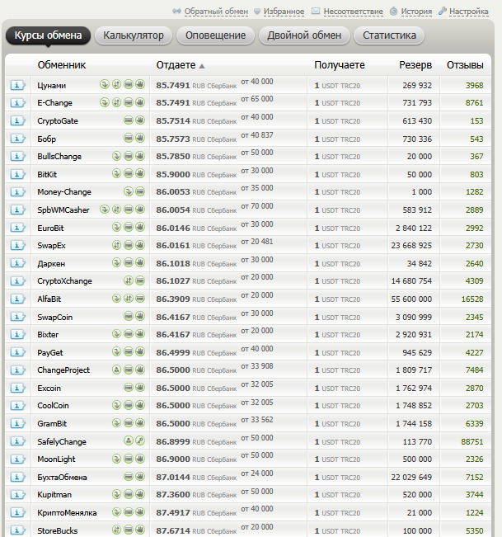Screen dimensions: 502x537
Task: Open PayGet exchanger name
Action: 50,353
